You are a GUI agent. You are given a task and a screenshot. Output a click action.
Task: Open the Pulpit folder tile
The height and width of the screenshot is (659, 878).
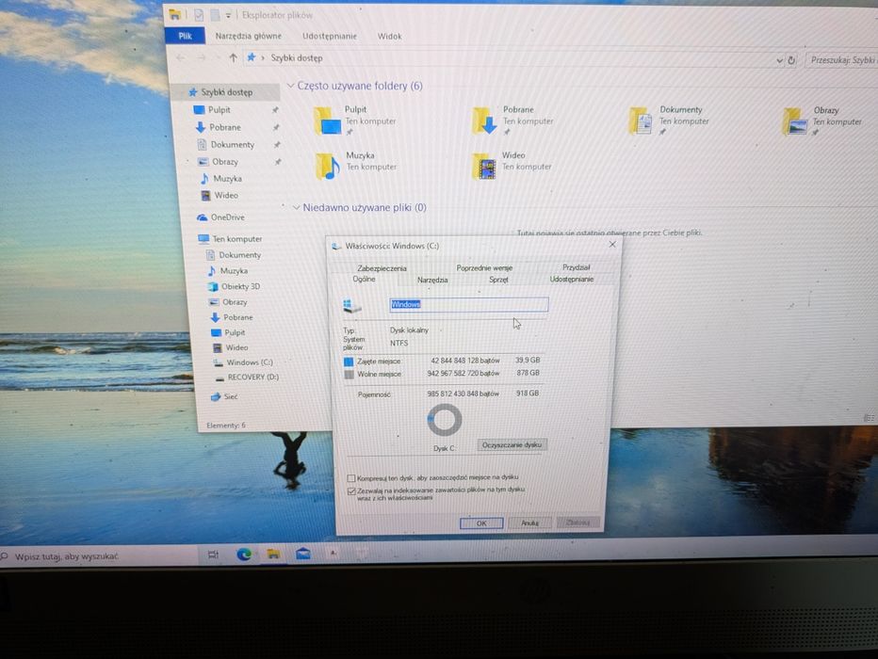[x=354, y=121]
